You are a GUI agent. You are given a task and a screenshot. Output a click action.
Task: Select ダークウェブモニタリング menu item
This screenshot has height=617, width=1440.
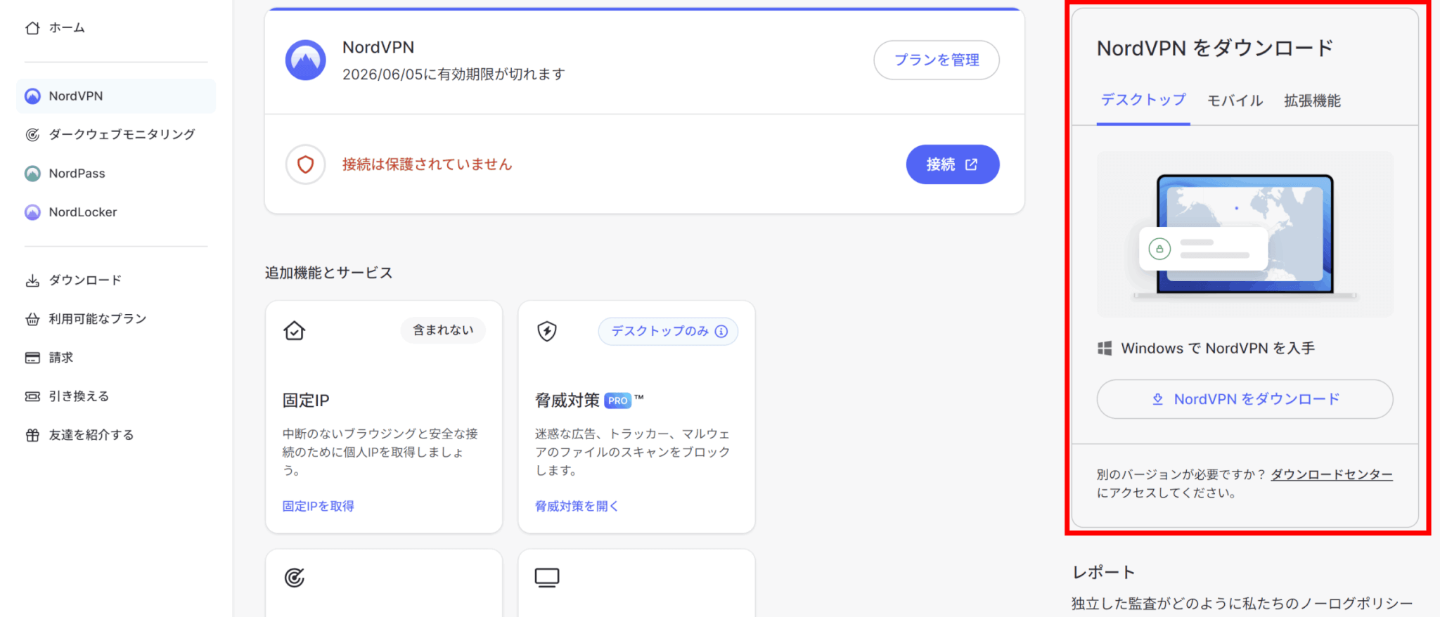coord(122,134)
